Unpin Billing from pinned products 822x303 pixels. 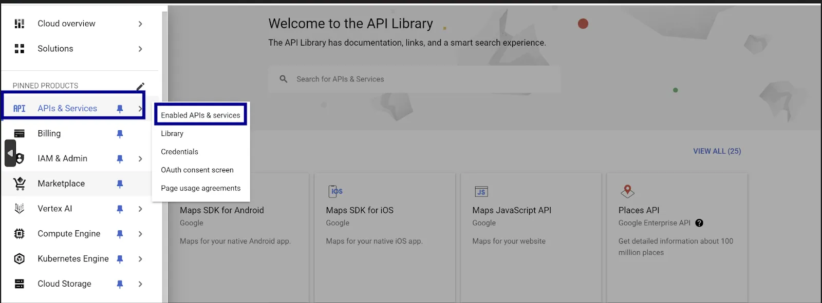point(120,134)
